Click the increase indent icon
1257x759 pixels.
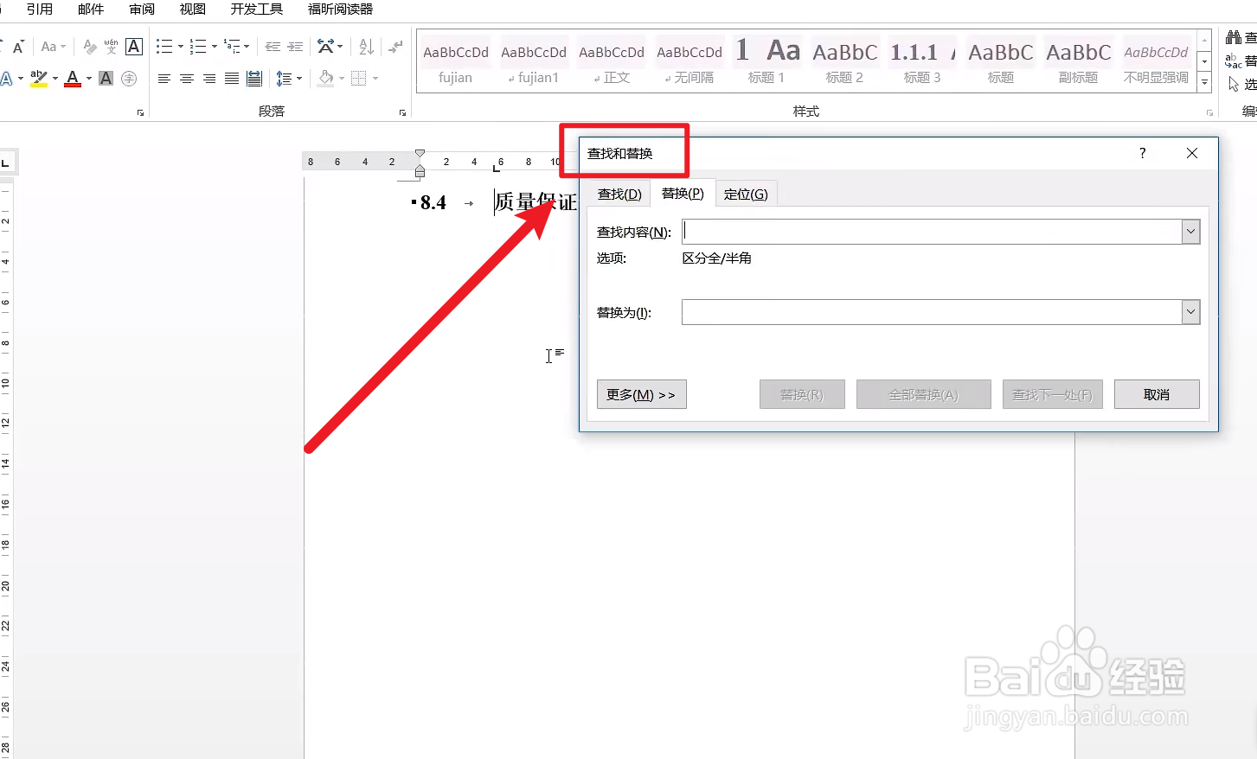[x=295, y=47]
